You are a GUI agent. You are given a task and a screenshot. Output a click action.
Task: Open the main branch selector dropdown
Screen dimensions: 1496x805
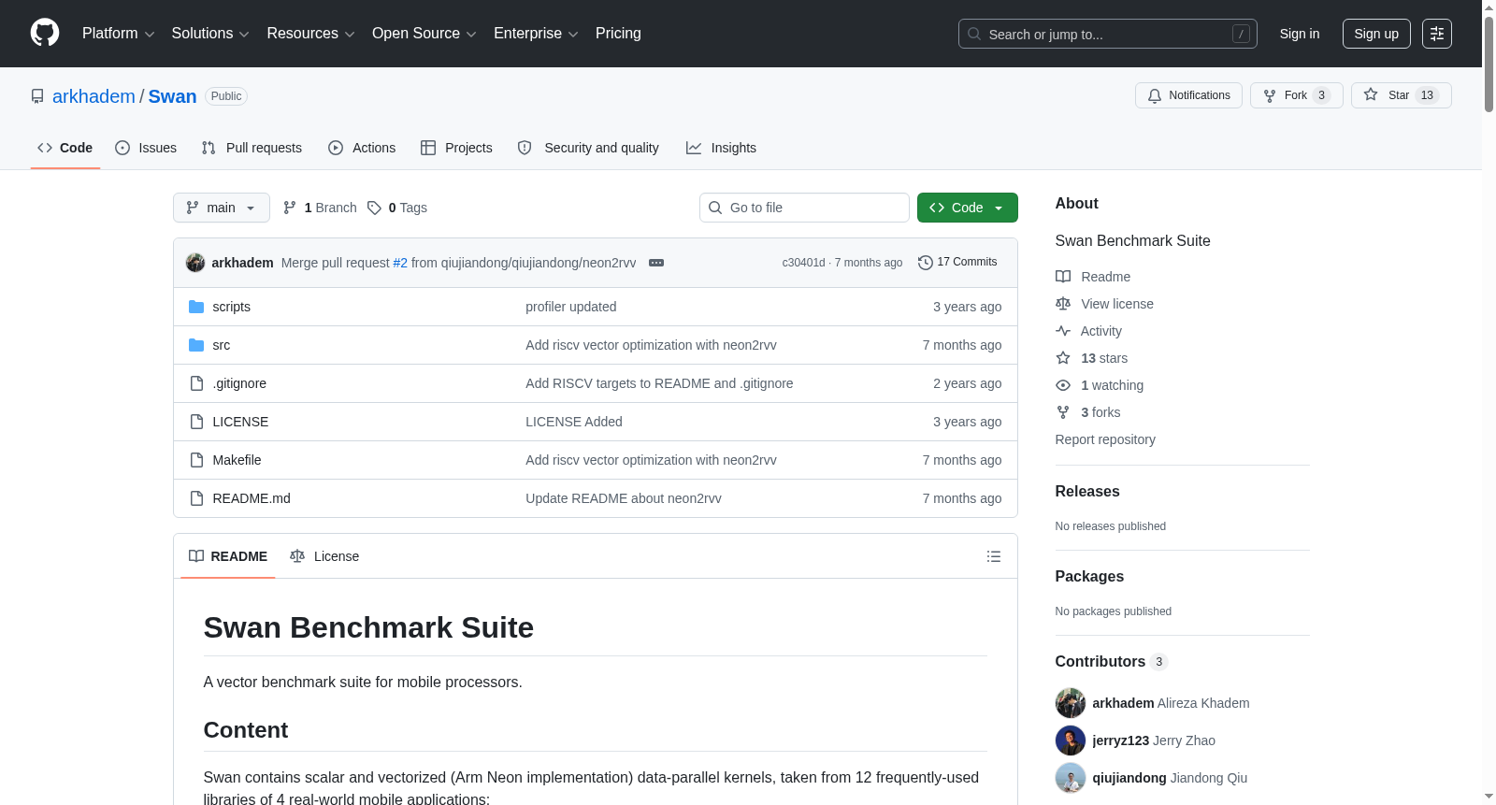(222, 208)
